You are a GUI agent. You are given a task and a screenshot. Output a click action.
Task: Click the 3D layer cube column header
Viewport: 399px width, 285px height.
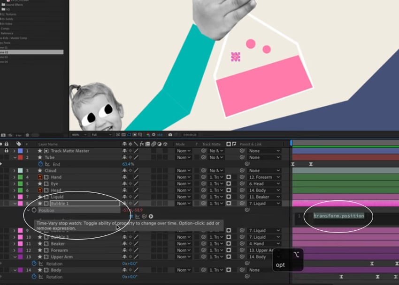coord(165,144)
